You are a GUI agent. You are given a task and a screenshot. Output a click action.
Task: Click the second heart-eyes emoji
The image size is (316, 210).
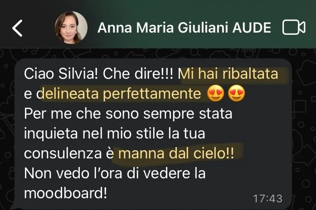click(x=237, y=94)
